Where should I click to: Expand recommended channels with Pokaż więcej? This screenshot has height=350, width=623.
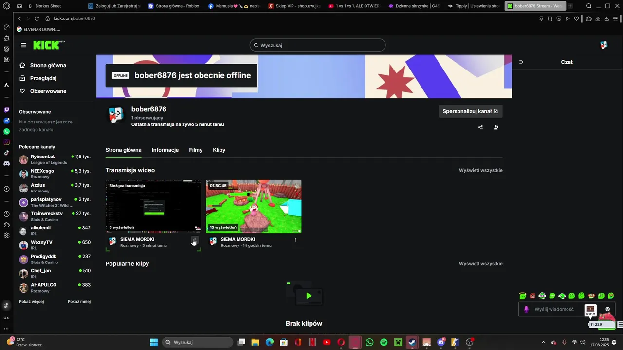(31, 301)
